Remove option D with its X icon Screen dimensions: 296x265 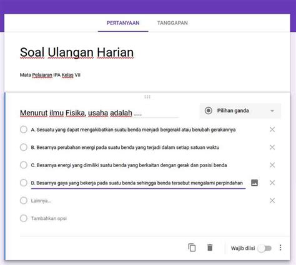272,183
